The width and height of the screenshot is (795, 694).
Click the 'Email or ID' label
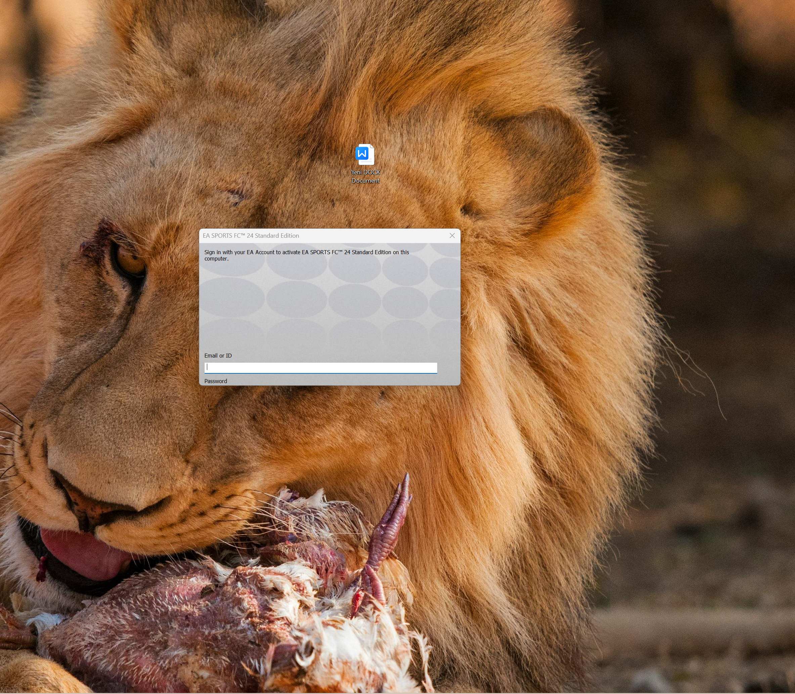tap(218, 356)
